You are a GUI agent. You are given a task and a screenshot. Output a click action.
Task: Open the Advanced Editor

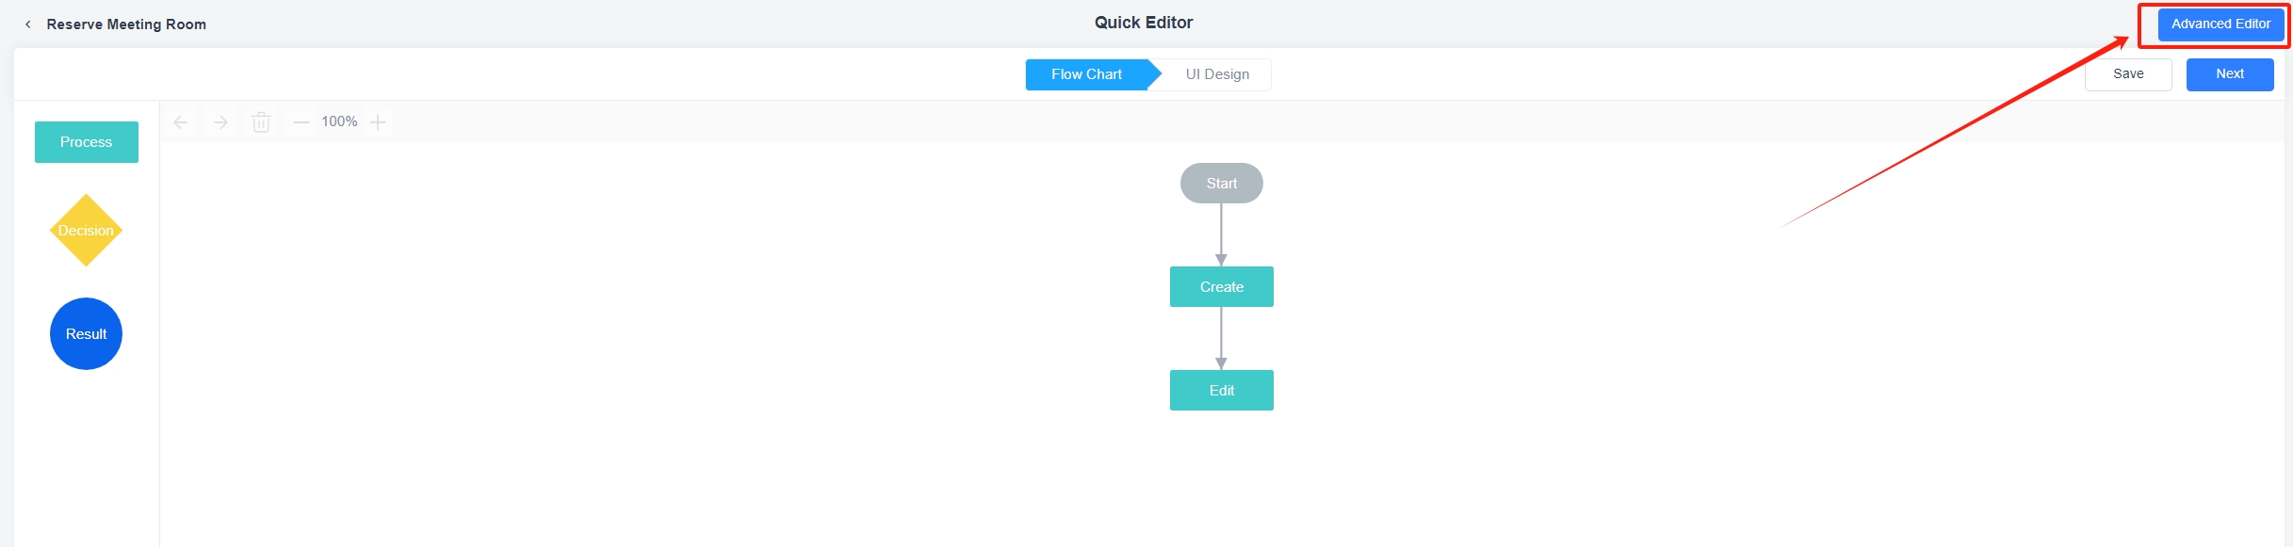coord(2220,24)
